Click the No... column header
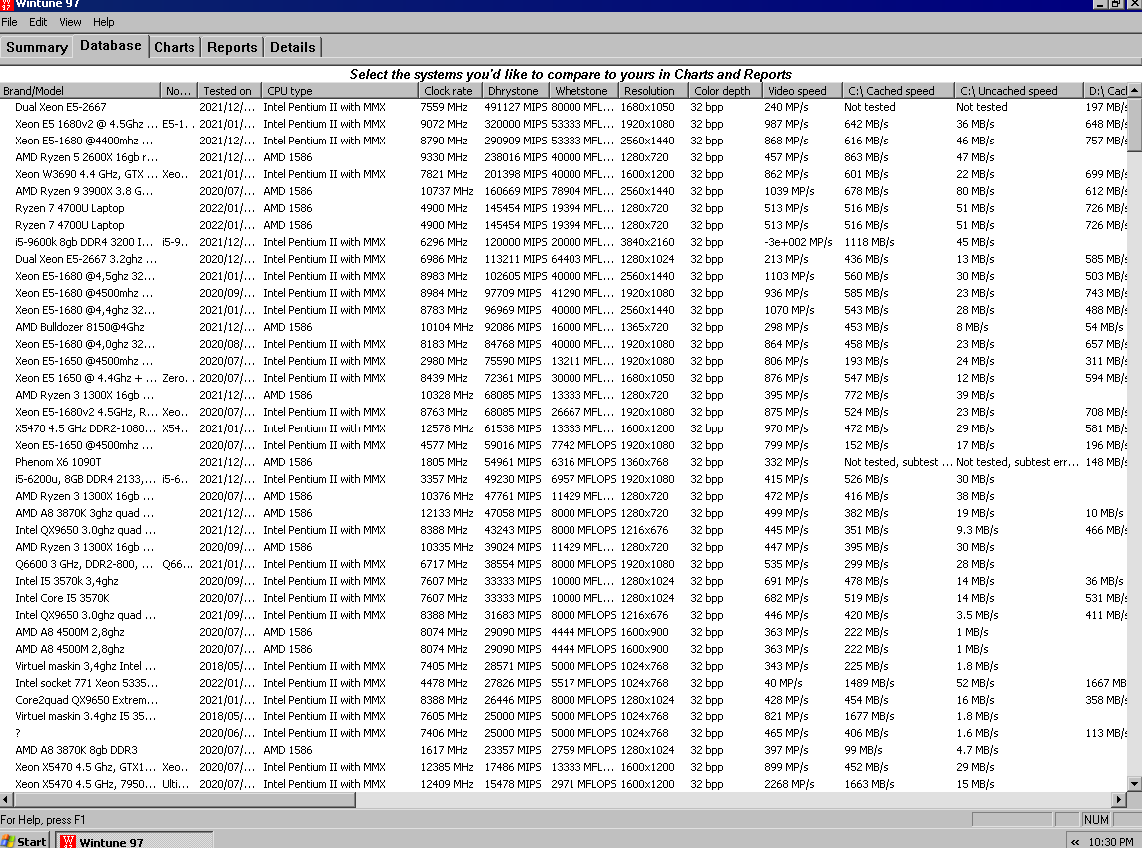The width and height of the screenshot is (1142, 854). pyautogui.click(x=179, y=91)
